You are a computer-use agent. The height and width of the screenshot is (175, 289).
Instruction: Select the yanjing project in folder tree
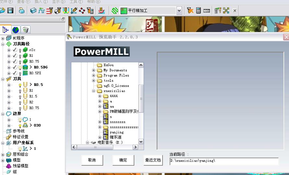coord(117,132)
